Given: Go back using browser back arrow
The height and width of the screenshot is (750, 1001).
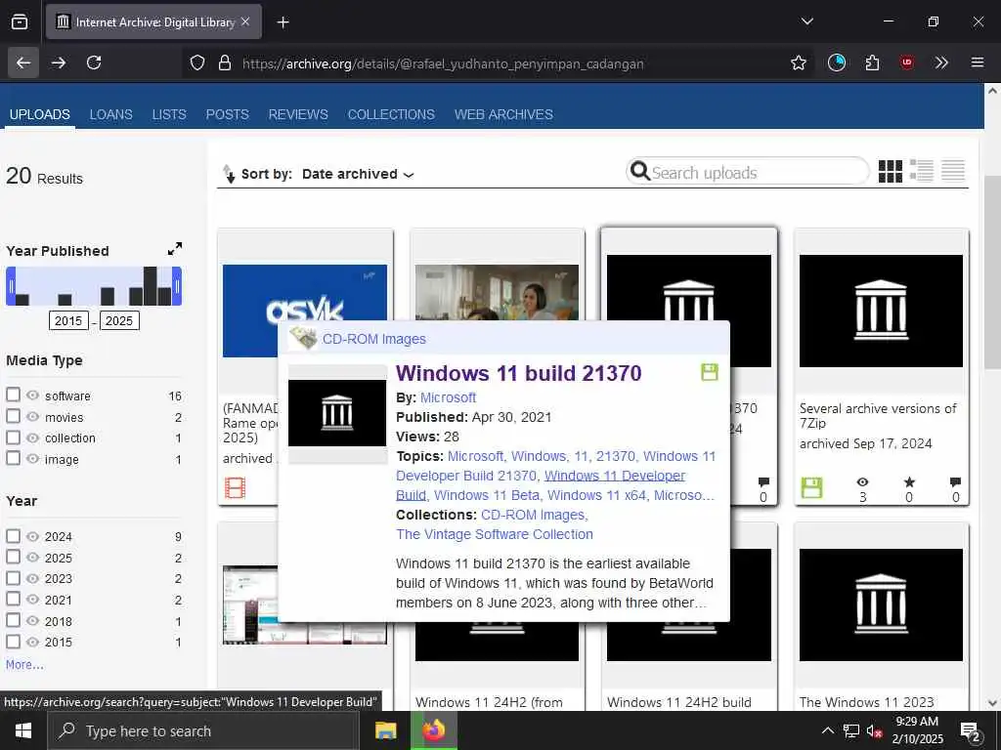Looking at the screenshot, I should click(23, 62).
